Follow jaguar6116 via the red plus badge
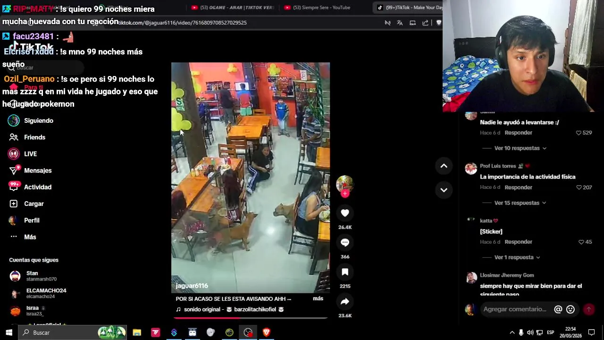 tap(345, 193)
